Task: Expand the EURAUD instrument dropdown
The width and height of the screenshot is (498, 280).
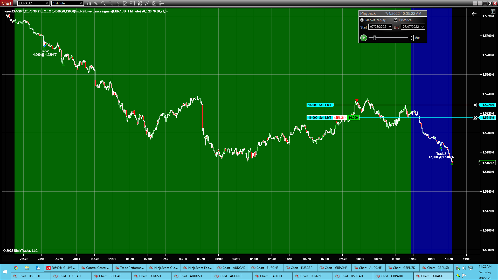Action: (x=47, y=3)
